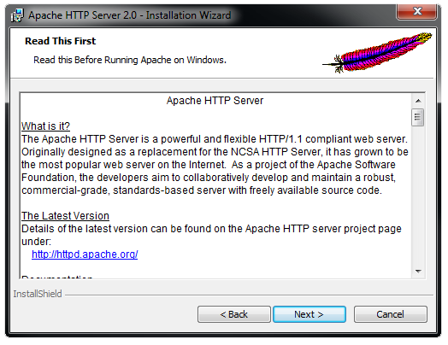Go to the next step with Next >
Screen dimensions: 448x345
(x=309, y=314)
